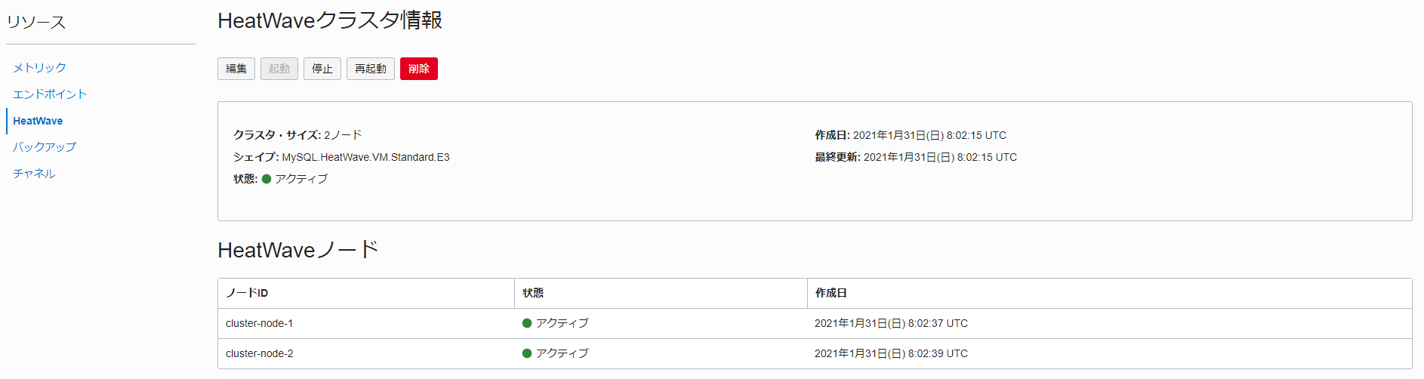Click the 編集 button
This screenshot has width=1424, height=379.
pyautogui.click(x=236, y=69)
